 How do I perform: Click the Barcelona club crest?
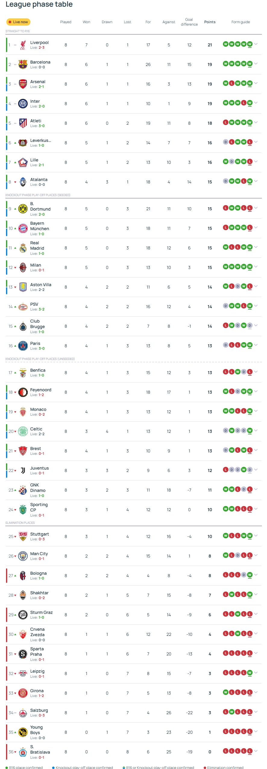point(23,64)
